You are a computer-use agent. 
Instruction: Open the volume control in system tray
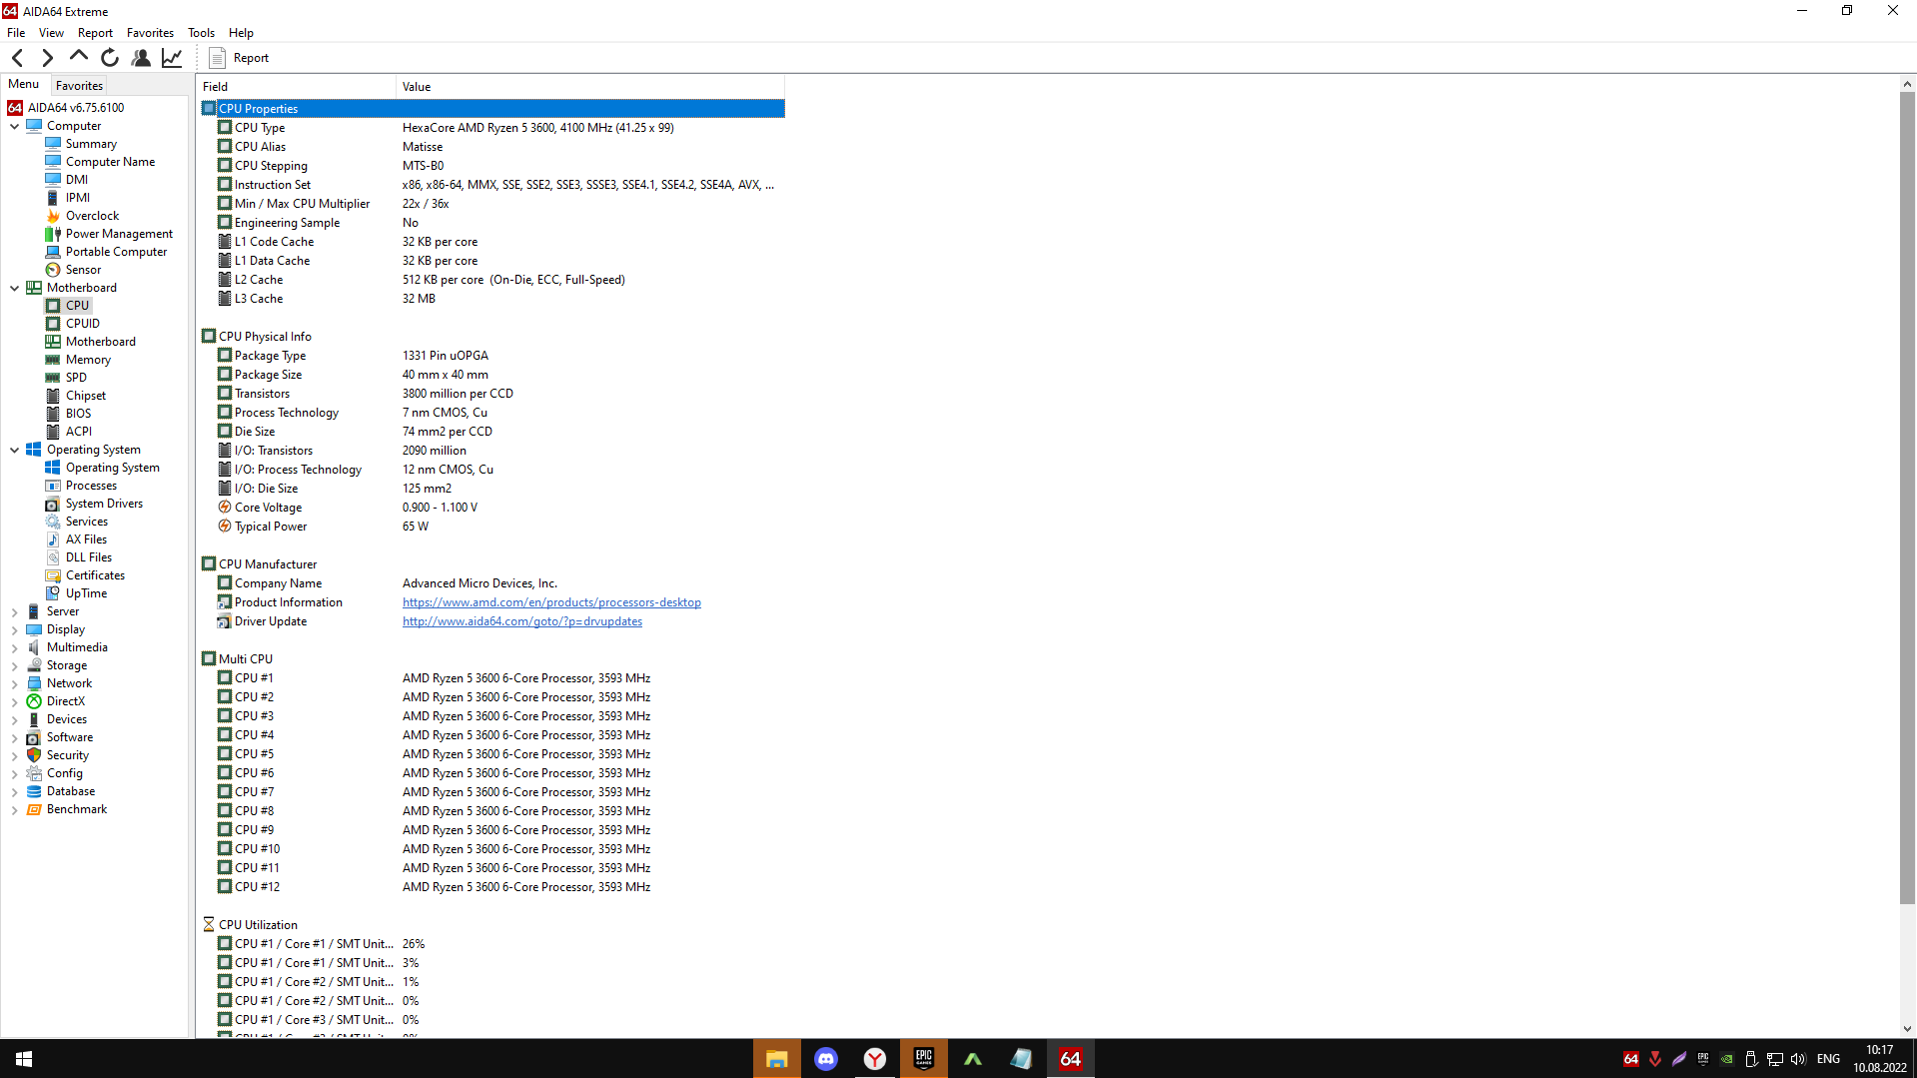click(x=1798, y=1059)
